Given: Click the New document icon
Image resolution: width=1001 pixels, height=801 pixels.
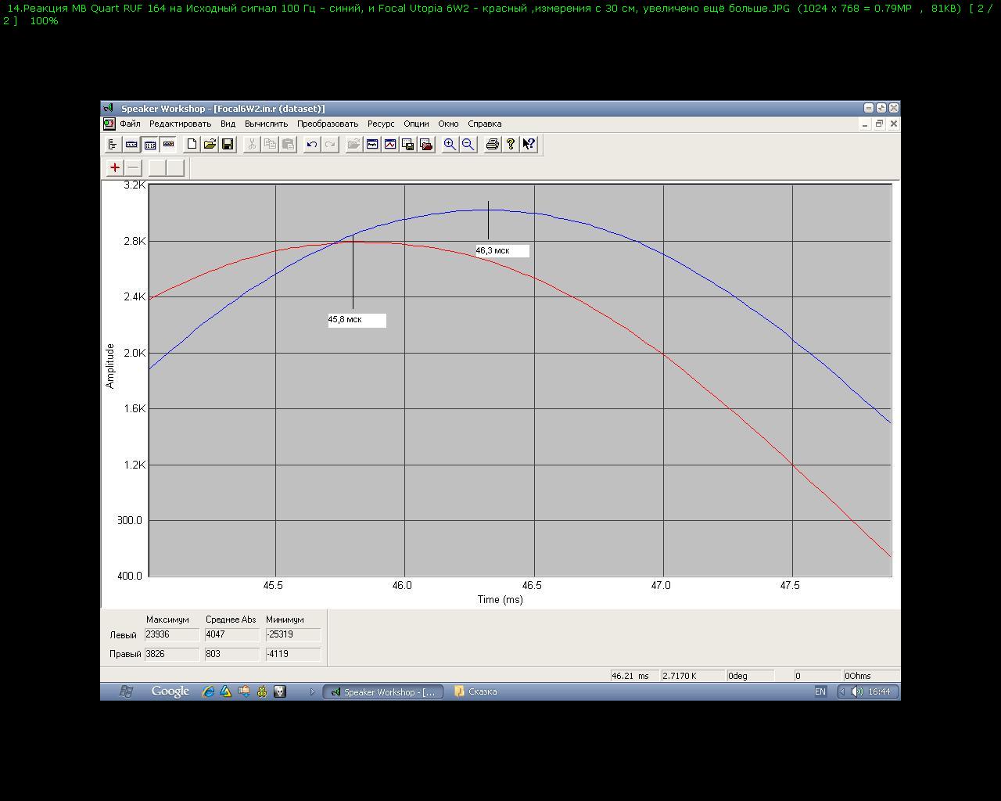Looking at the screenshot, I should (x=192, y=144).
